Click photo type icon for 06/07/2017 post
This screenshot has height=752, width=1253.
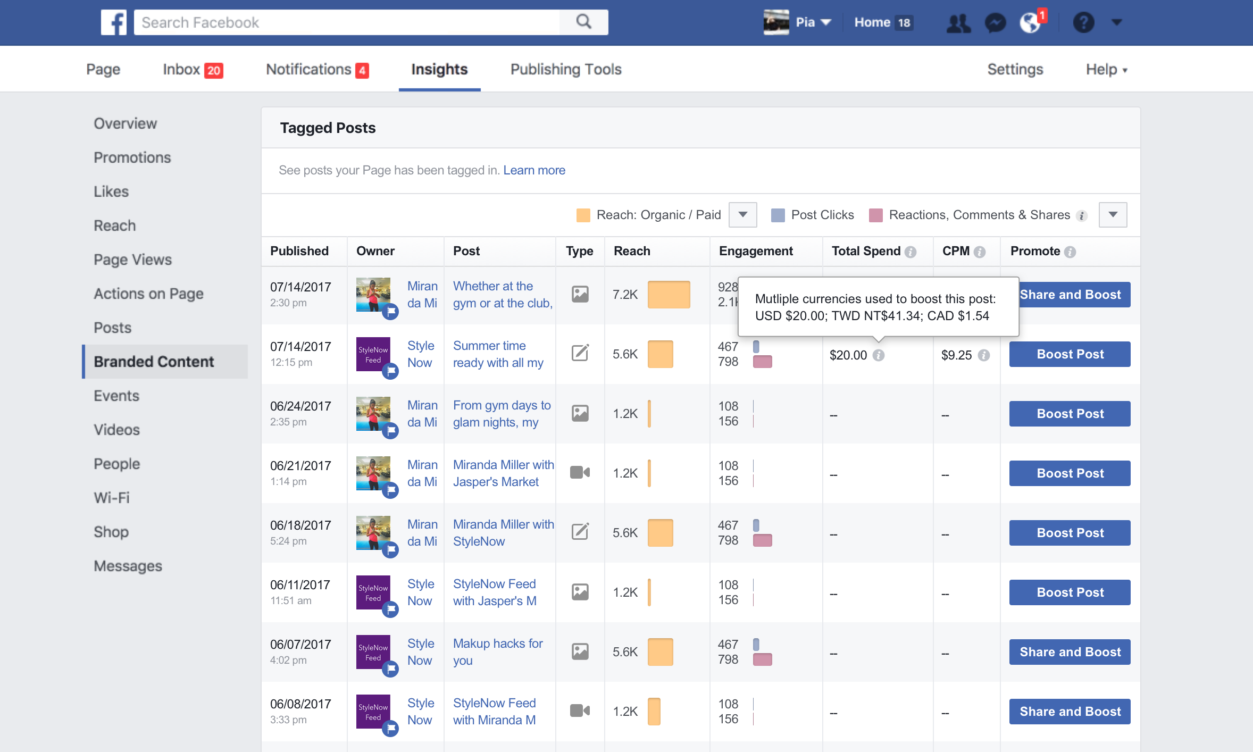tap(580, 651)
